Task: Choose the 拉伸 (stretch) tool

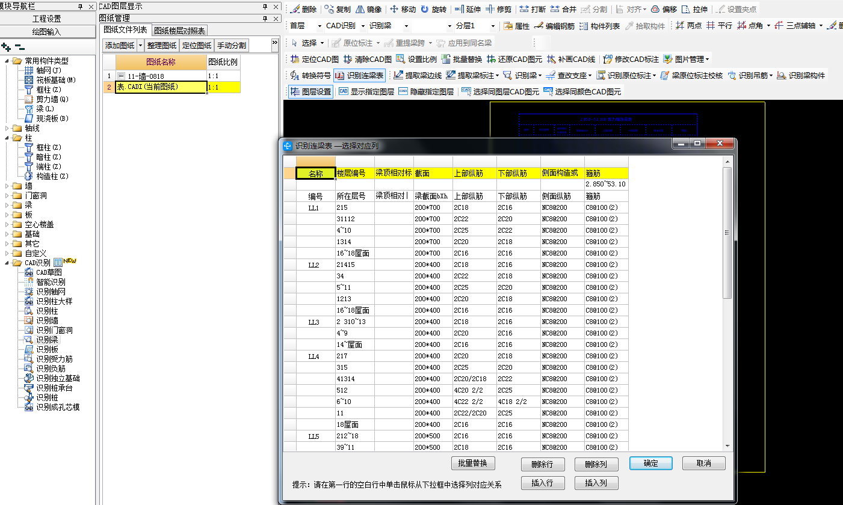Action: coord(694,10)
